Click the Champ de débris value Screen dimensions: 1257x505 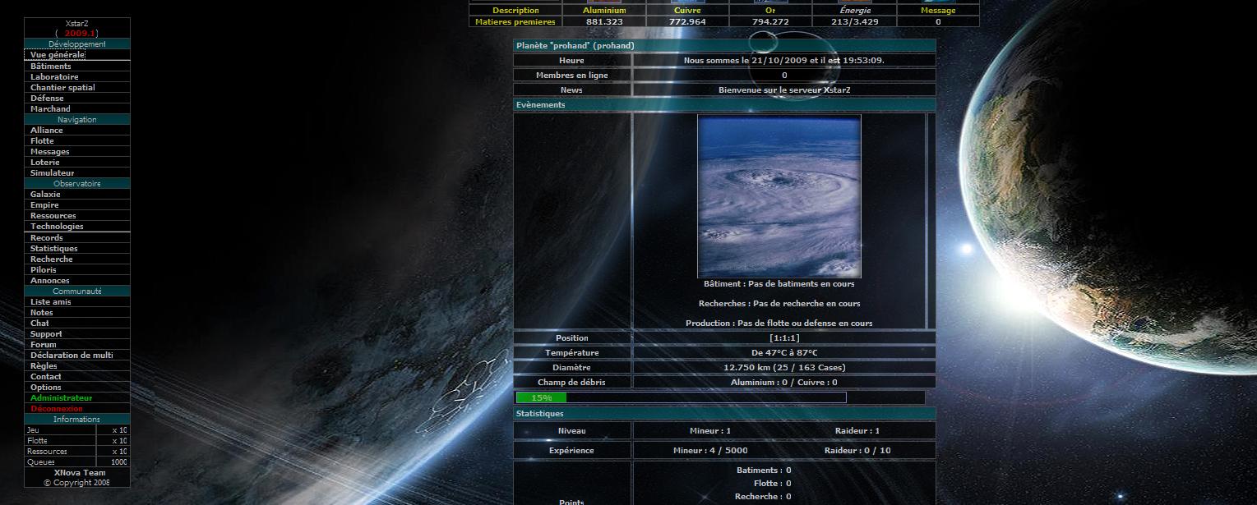pyautogui.click(x=784, y=383)
